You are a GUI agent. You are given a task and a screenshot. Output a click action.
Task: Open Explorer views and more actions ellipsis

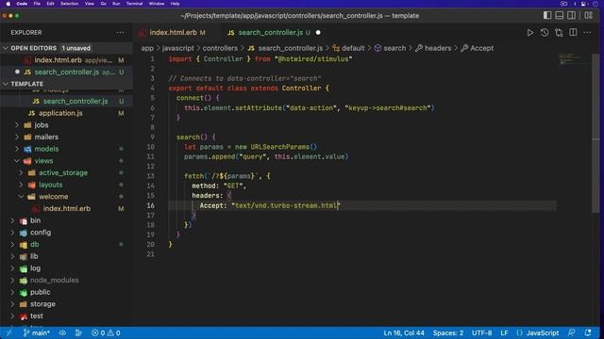tap(120, 33)
